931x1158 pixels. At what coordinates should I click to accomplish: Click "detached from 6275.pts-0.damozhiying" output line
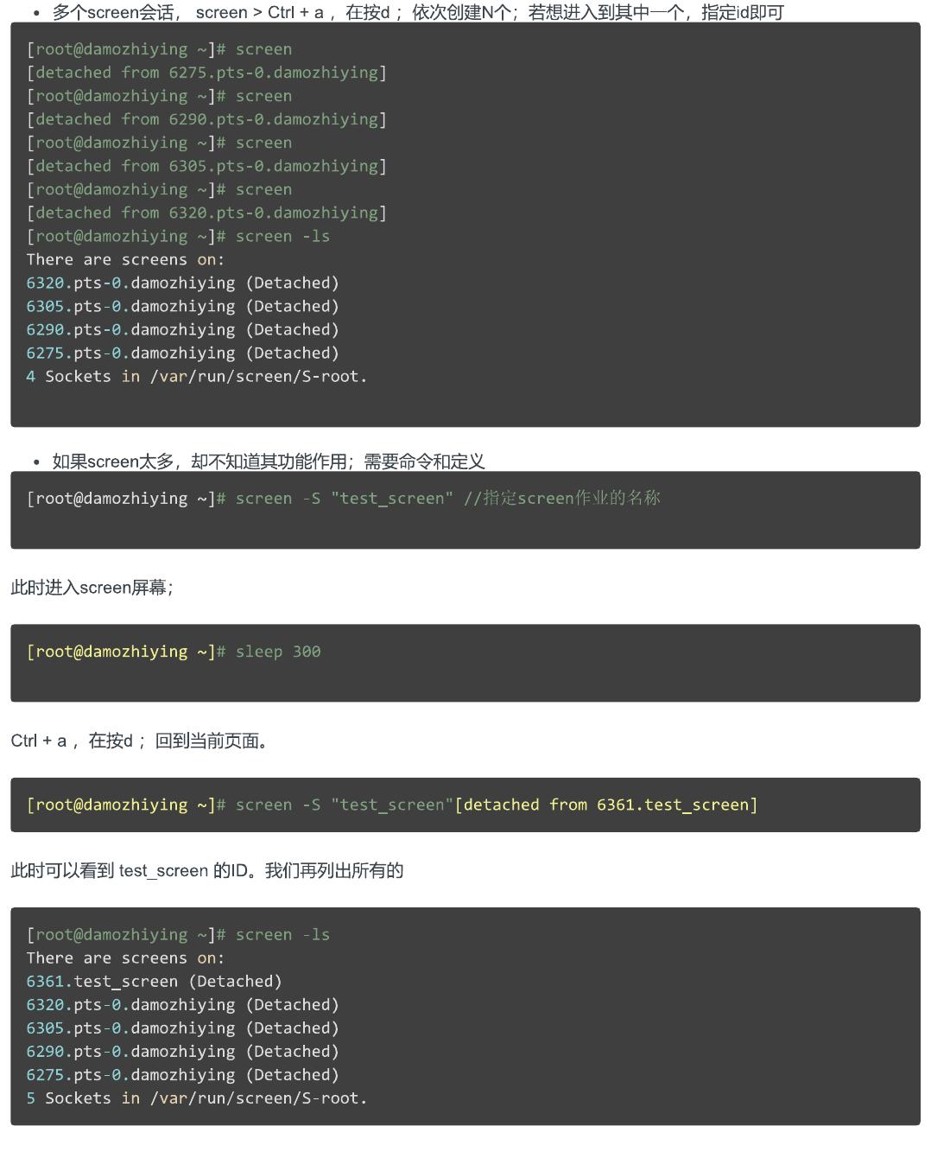click(x=206, y=73)
